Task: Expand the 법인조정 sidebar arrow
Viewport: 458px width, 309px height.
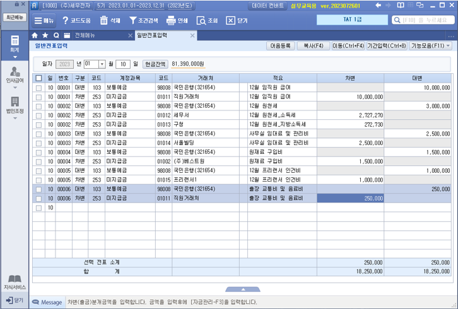Action: click(15, 119)
